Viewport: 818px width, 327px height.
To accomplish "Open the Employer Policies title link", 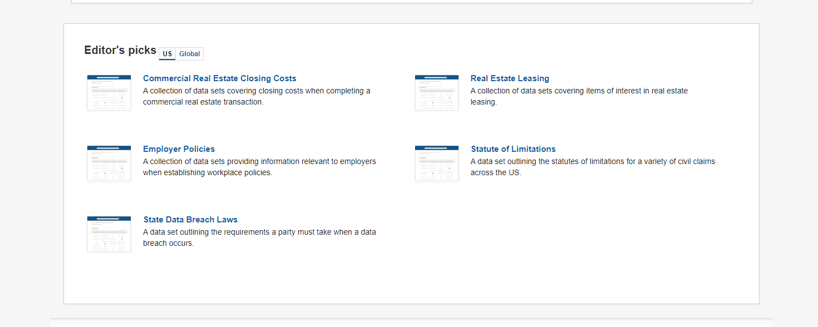I will coord(179,149).
